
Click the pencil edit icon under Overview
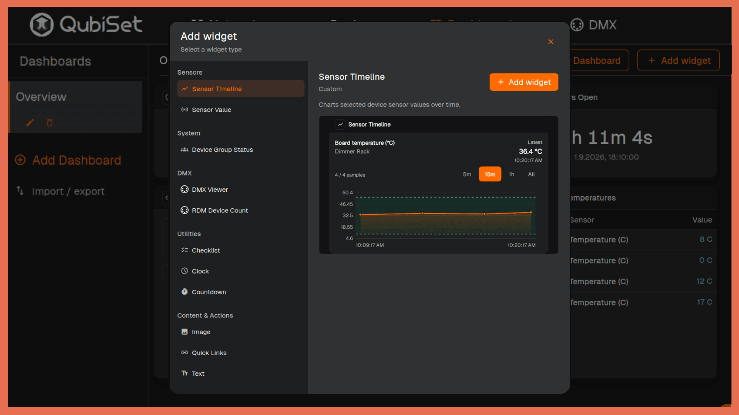pyautogui.click(x=30, y=123)
